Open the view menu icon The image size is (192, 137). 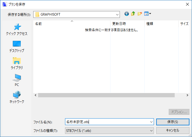pyautogui.click(x=148, y=14)
